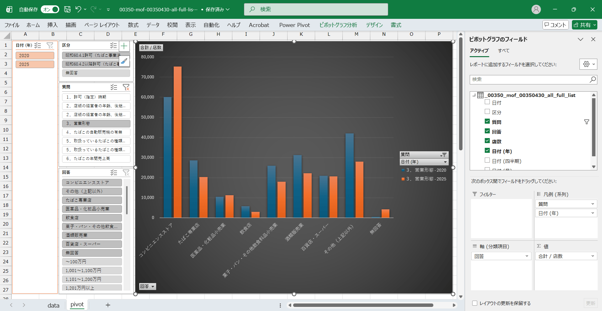Expand 合計 / 店数 value field dropdown
The width and height of the screenshot is (602, 311).
tap(592, 256)
